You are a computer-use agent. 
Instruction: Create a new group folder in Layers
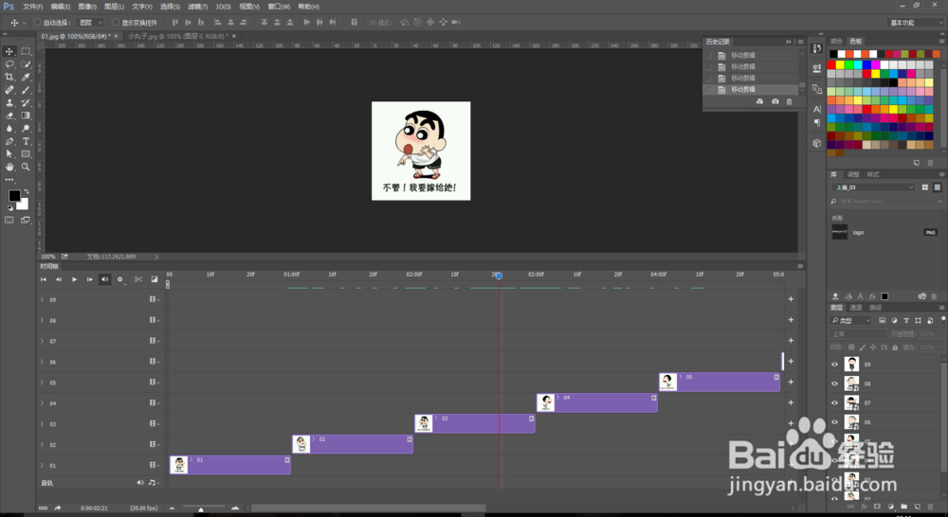(x=903, y=507)
